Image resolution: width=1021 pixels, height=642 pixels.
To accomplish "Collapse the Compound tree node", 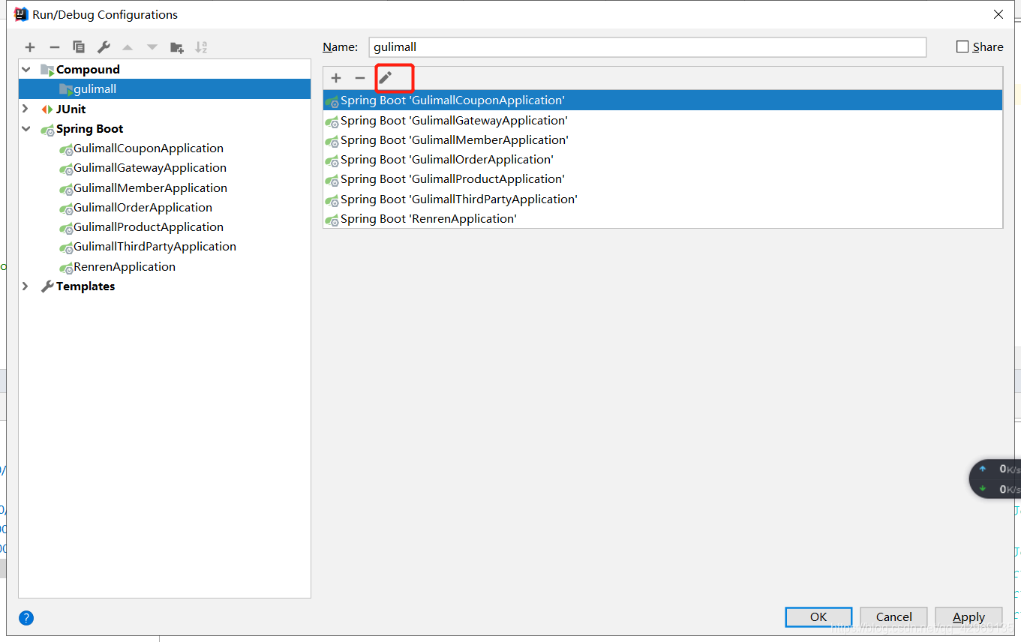I will tap(26, 69).
